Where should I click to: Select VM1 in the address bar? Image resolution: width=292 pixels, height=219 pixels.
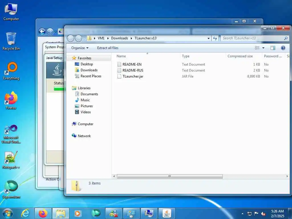tap(101, 38)
